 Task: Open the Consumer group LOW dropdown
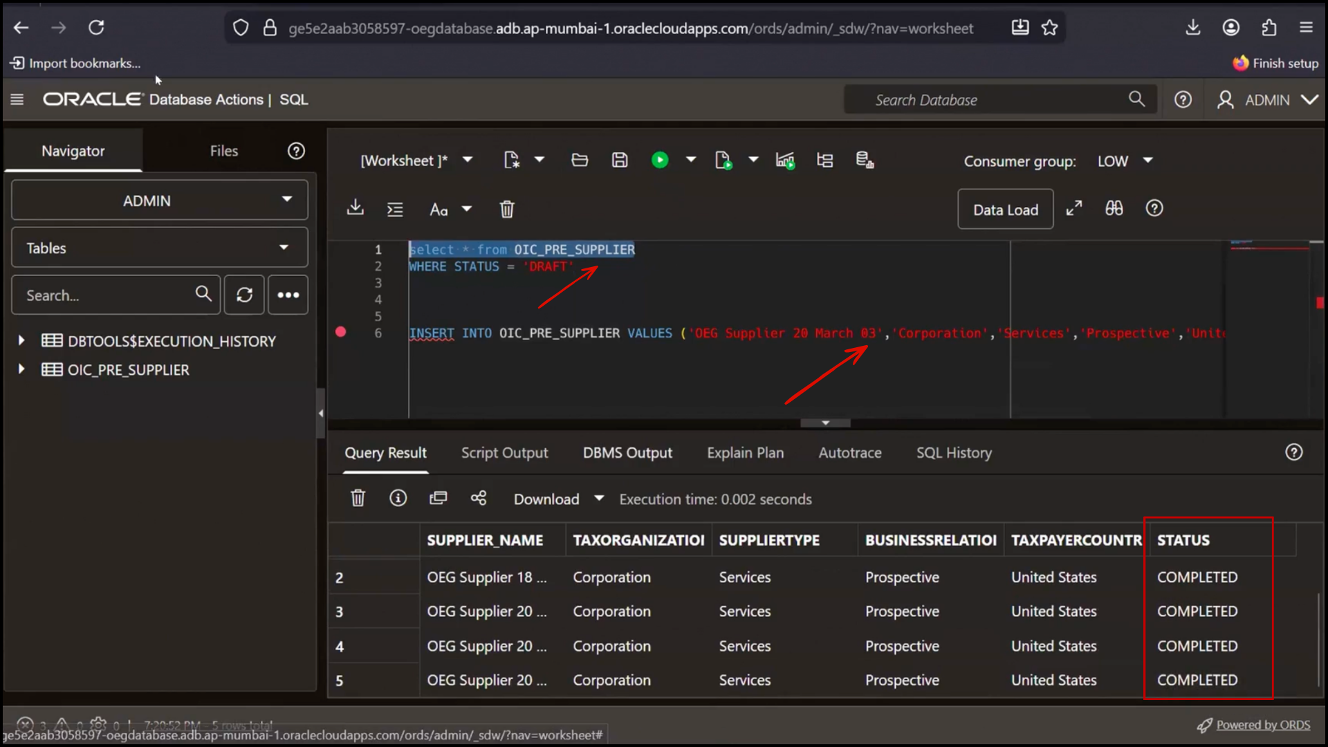click(1126, 160)
